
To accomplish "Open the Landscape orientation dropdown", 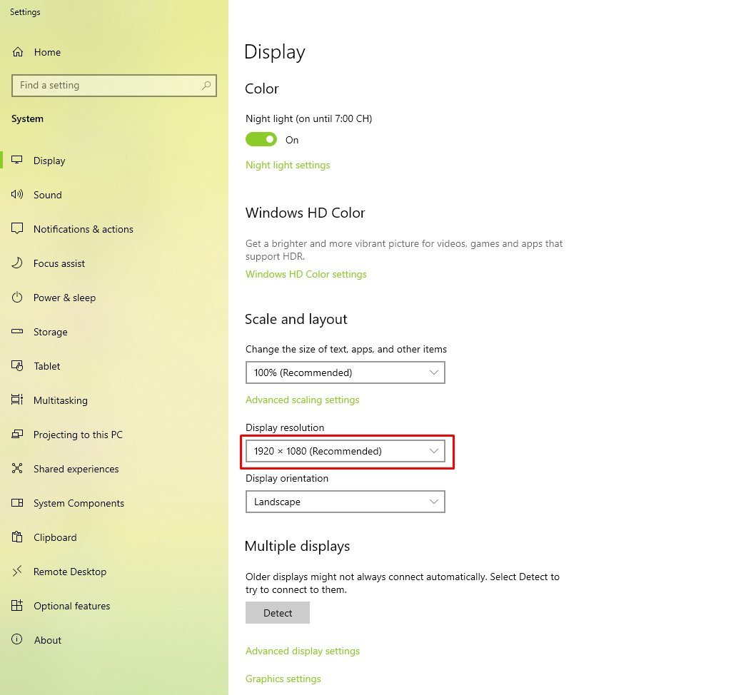I will 345,502.
